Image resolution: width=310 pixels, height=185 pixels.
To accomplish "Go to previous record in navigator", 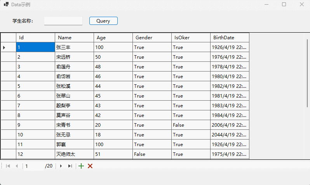I will pyautogui.click(x=17, y=166).
